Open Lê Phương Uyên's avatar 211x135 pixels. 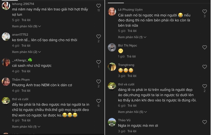click(x=112, y=12)
